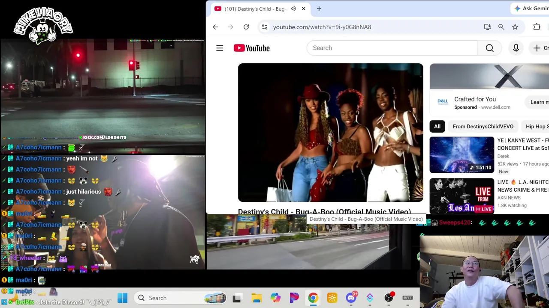The width and height of the screenshot is (549, 308).
Task: Open Discord from taskbar
Action: click(351, 298)
